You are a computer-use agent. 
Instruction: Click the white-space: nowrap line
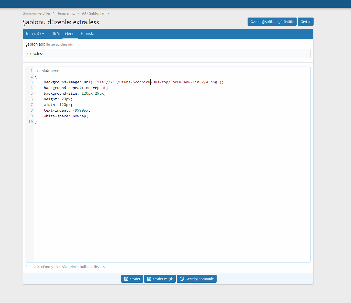pos(66,116)
